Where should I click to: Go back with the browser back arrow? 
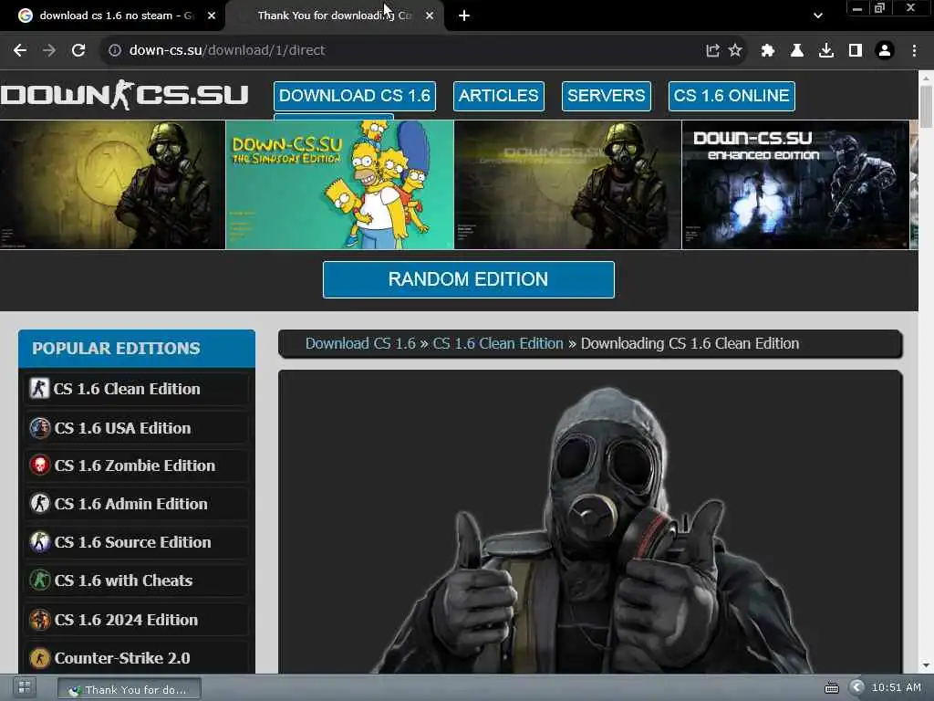tap(20, 51)
